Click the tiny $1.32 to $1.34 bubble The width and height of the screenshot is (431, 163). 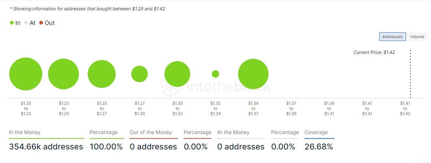coord(215,74)
